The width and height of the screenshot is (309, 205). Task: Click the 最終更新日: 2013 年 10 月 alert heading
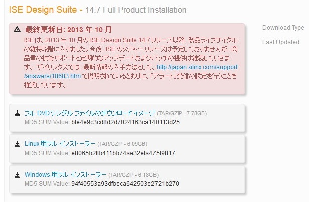point(68,30)
